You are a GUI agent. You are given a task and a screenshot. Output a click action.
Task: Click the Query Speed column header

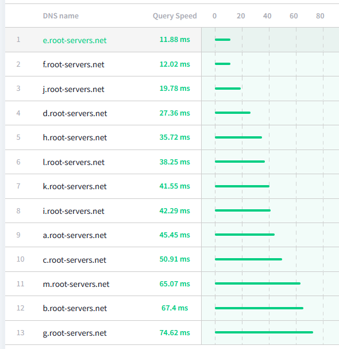[175, 16]
